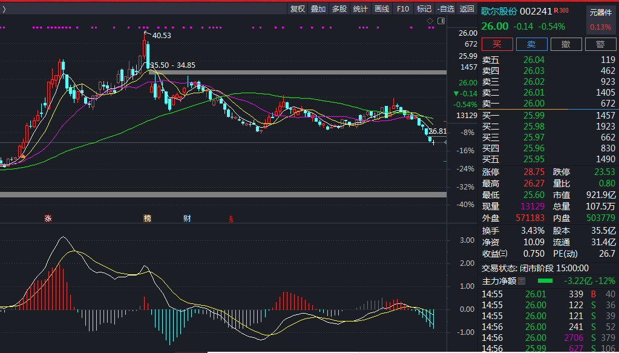Open the 主力净额 details list icon
Screen dimensions: 619x353
522,281
